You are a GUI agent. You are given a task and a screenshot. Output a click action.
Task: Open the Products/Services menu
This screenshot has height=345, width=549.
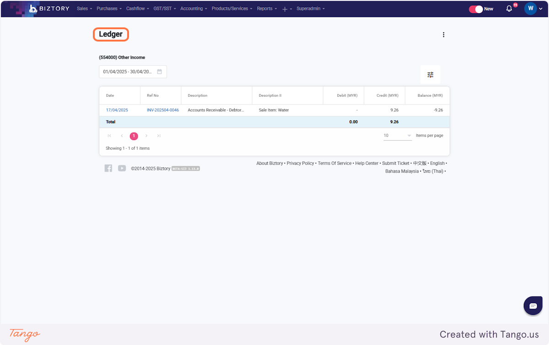(232, 9)
